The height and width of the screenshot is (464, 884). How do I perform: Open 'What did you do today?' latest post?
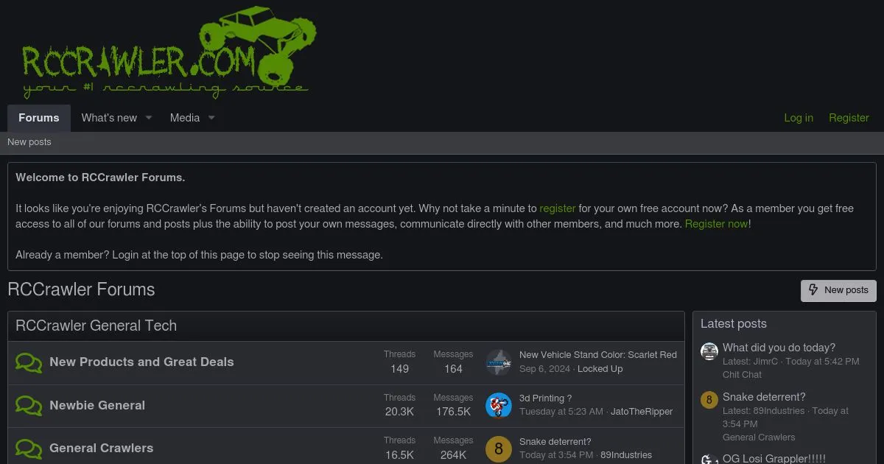(x=779, y=348)
